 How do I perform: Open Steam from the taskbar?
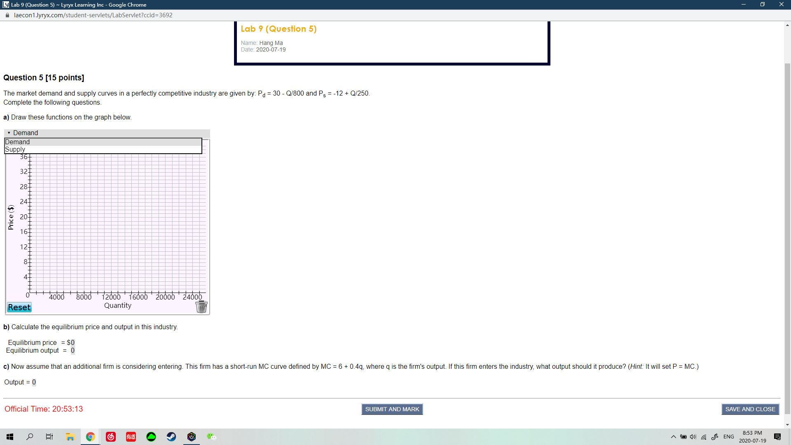(171, 437)
